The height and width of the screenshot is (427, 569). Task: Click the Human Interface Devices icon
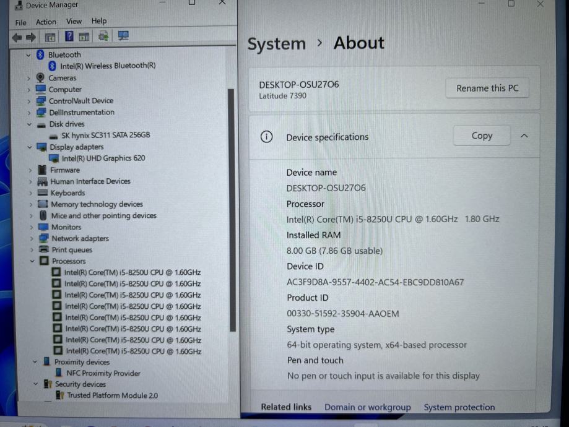[x=43, y=181]
